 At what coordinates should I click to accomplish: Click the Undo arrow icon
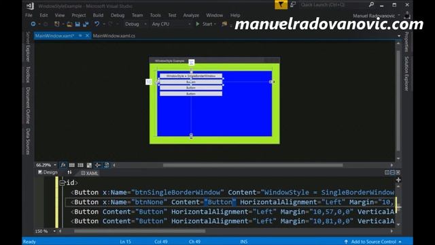point(97,24)
